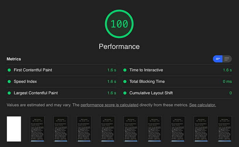Screen dimensions: 239x147
Task: Open the fourth filmstrip screenshot thumbnail
Action: (x=84, y=129)
